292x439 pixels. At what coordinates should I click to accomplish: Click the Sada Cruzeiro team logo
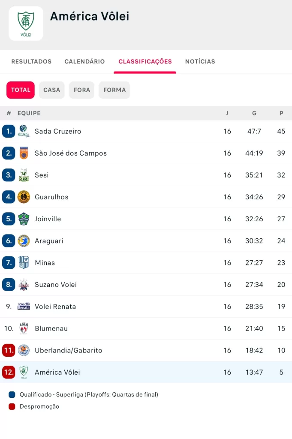24,131
